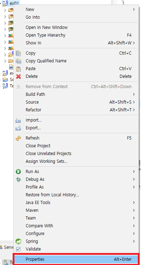Select the project row starting with 'Te'
The width and height of the screenshot is (141, 265).
point(8,86)
